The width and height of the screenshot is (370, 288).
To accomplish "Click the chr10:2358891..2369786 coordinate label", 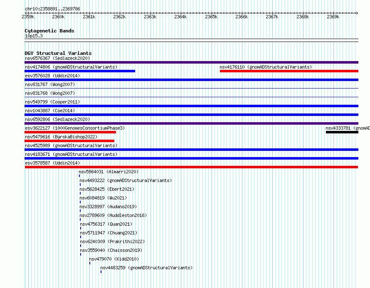I will click(52, 9).
